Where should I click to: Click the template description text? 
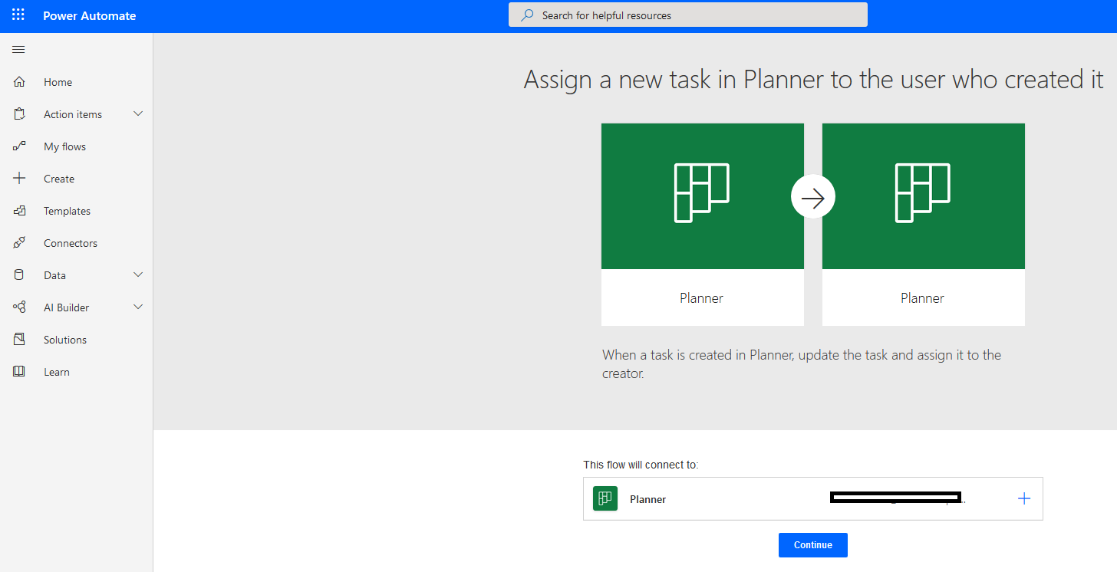(802, 365)
